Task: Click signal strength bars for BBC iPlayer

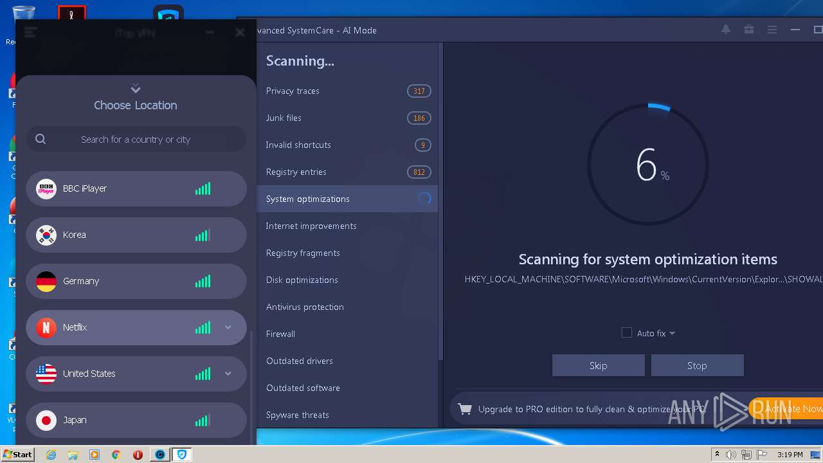Action: point(203,188)
